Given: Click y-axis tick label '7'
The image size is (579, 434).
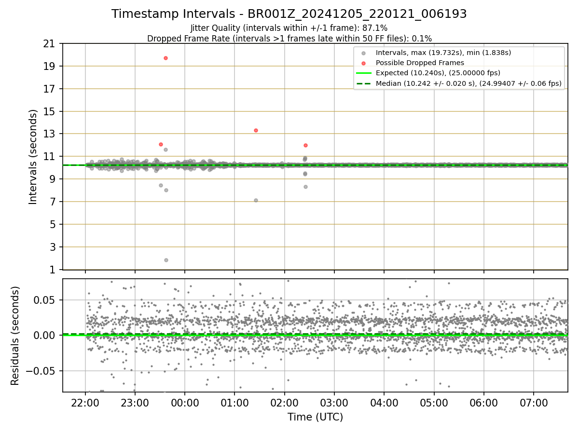Looking at the screenshot, I should (x=52, y=202).
